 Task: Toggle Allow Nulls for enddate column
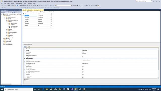click(51, 21)
